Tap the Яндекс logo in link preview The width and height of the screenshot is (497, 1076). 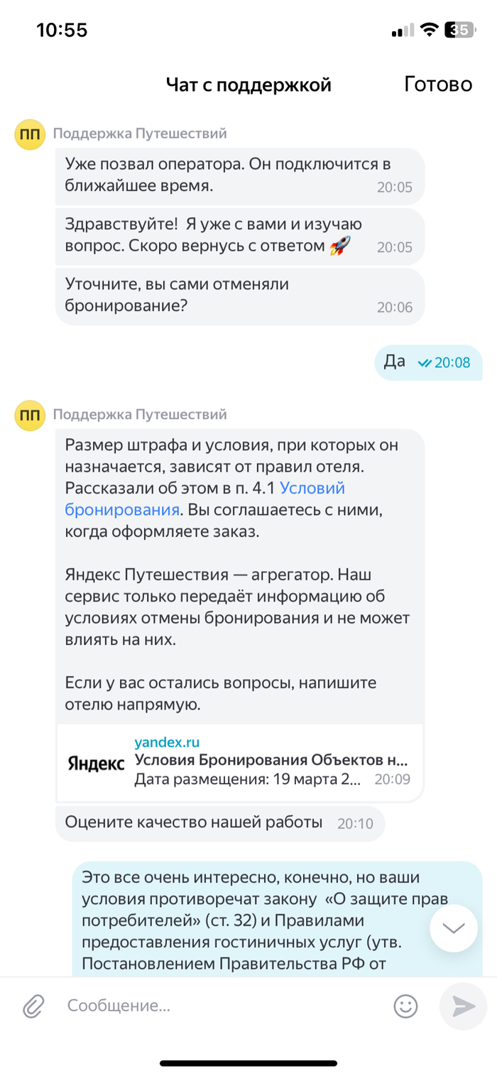coord(96,763)
